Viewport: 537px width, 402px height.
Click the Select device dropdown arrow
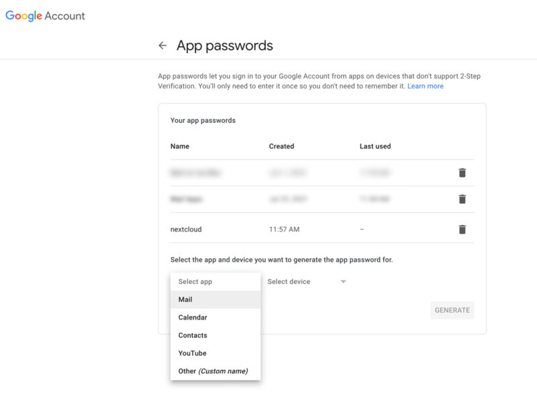(343, 282)
